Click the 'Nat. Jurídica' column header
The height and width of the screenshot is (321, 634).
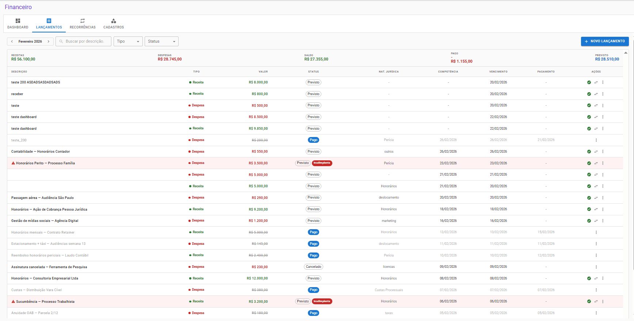pos(389,72)
